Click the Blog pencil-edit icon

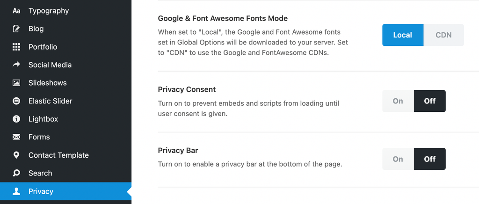coord(16,29)
